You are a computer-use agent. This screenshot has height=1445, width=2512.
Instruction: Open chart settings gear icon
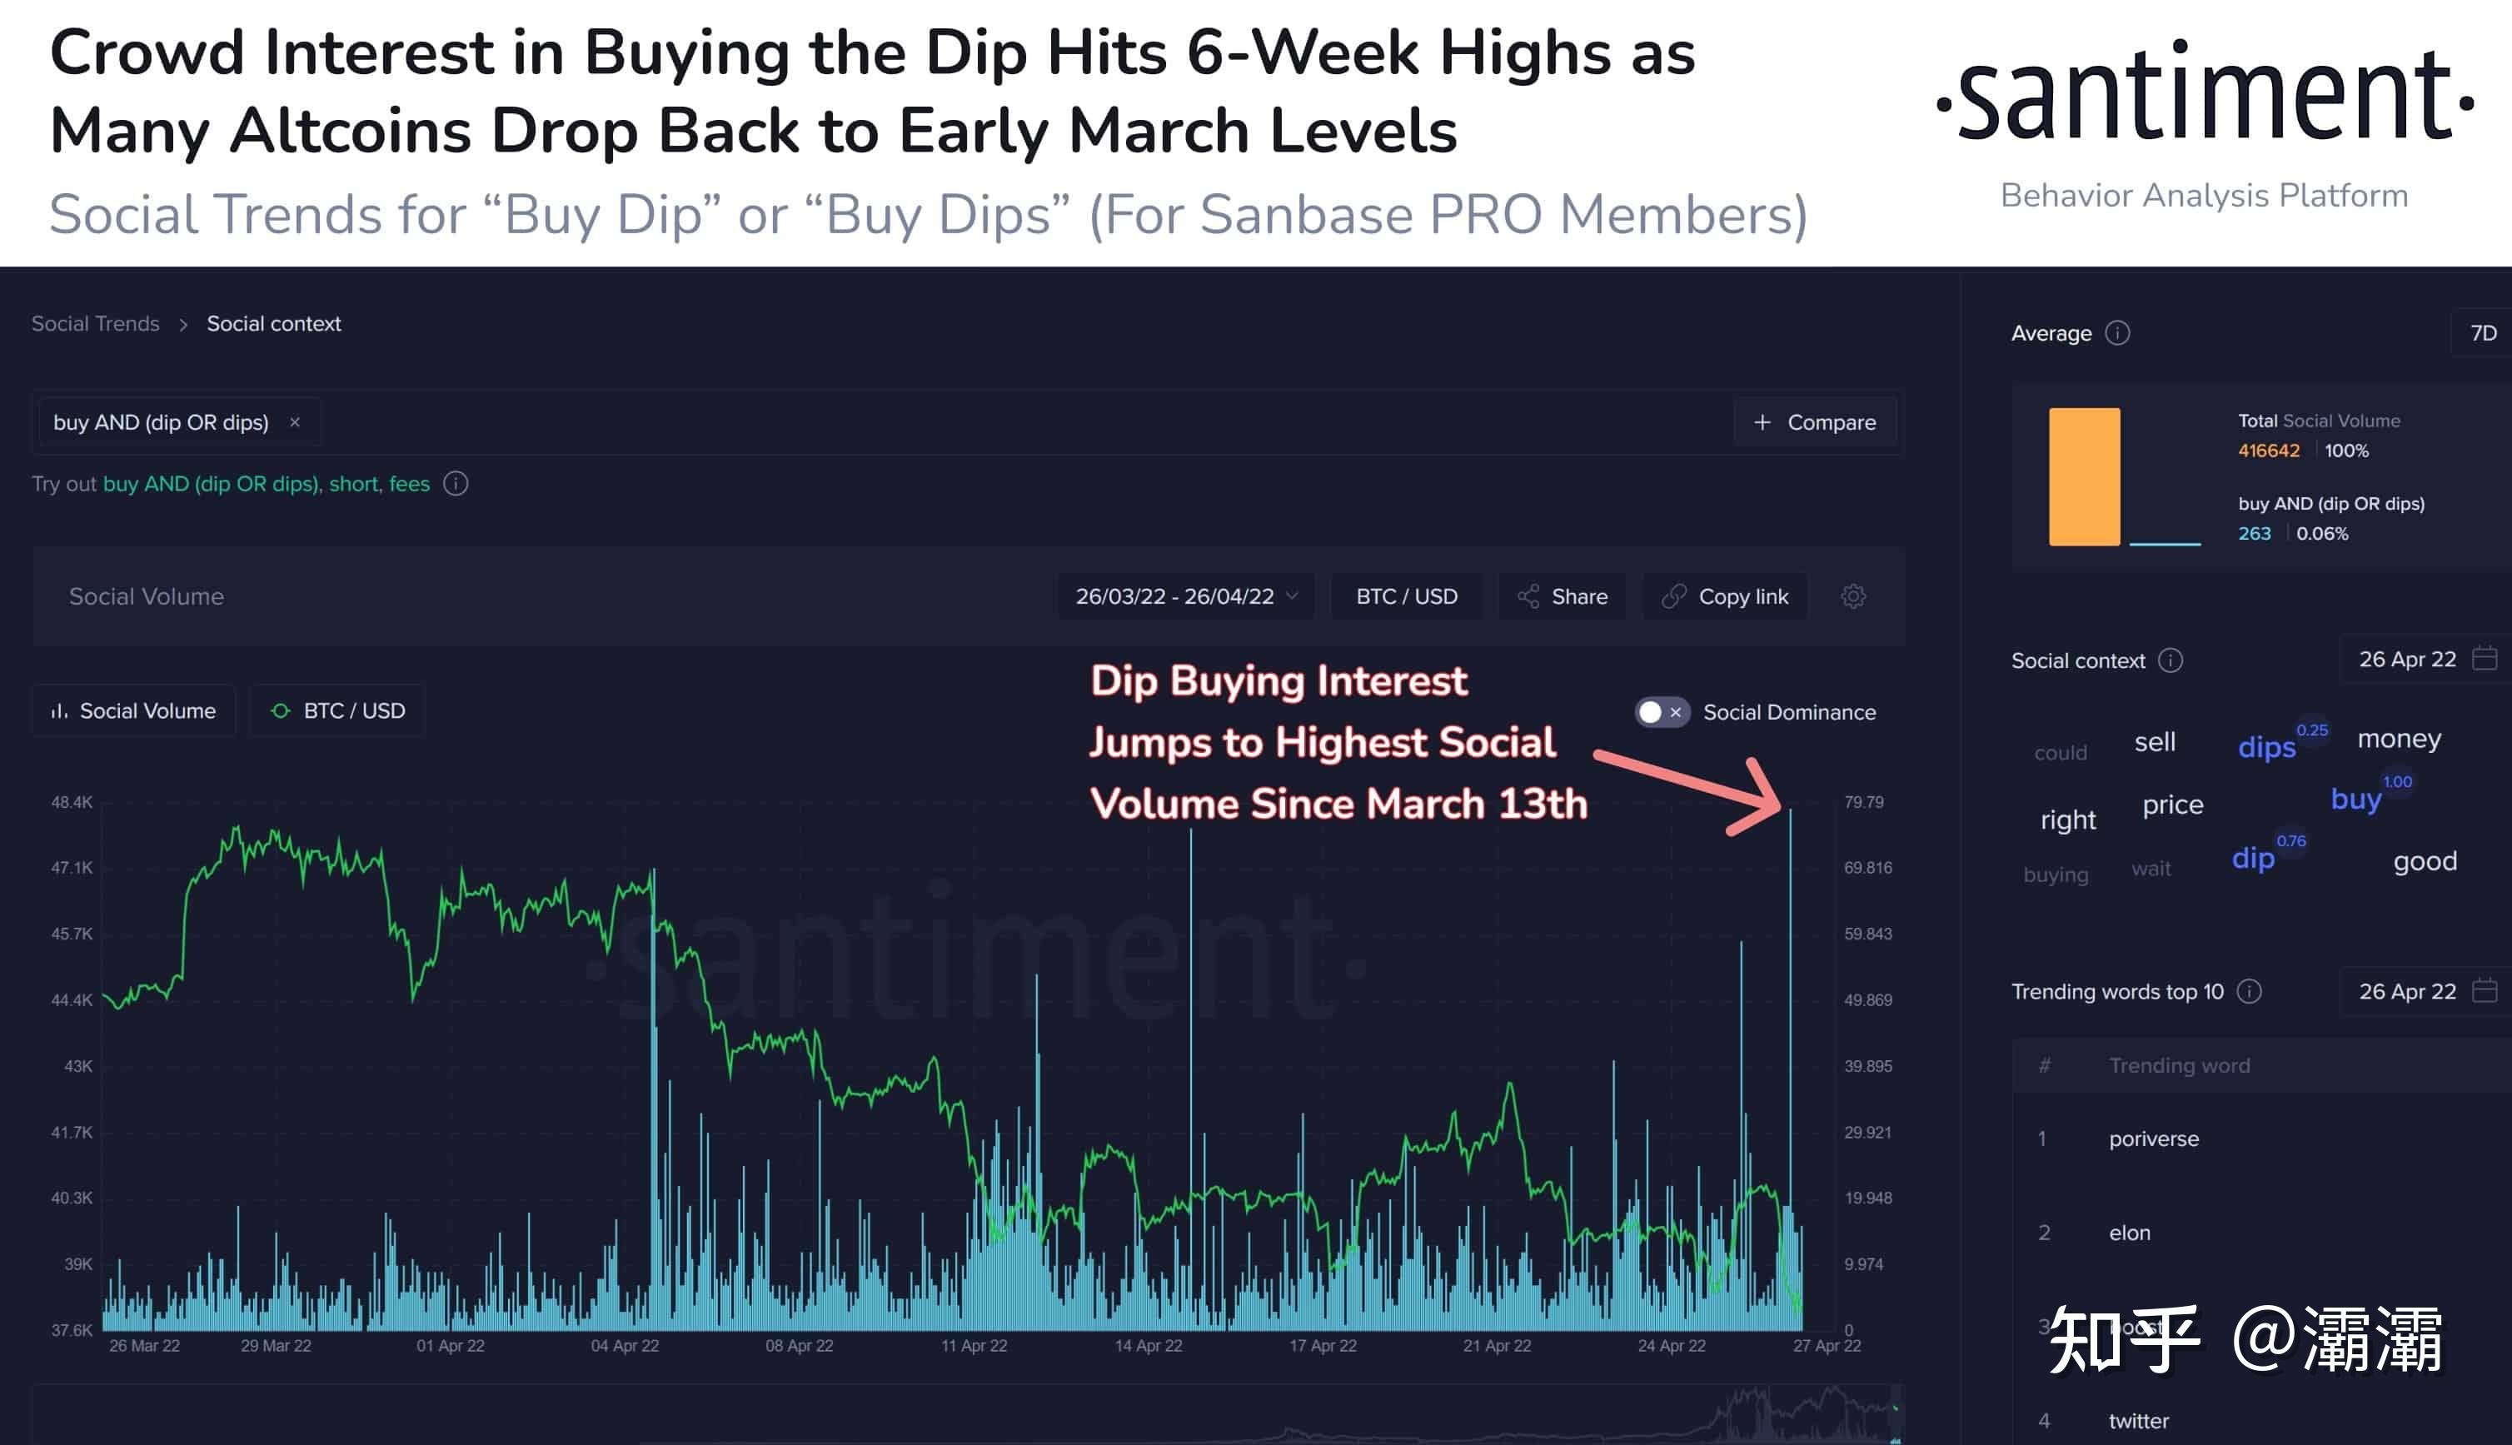pos(1853,596)
